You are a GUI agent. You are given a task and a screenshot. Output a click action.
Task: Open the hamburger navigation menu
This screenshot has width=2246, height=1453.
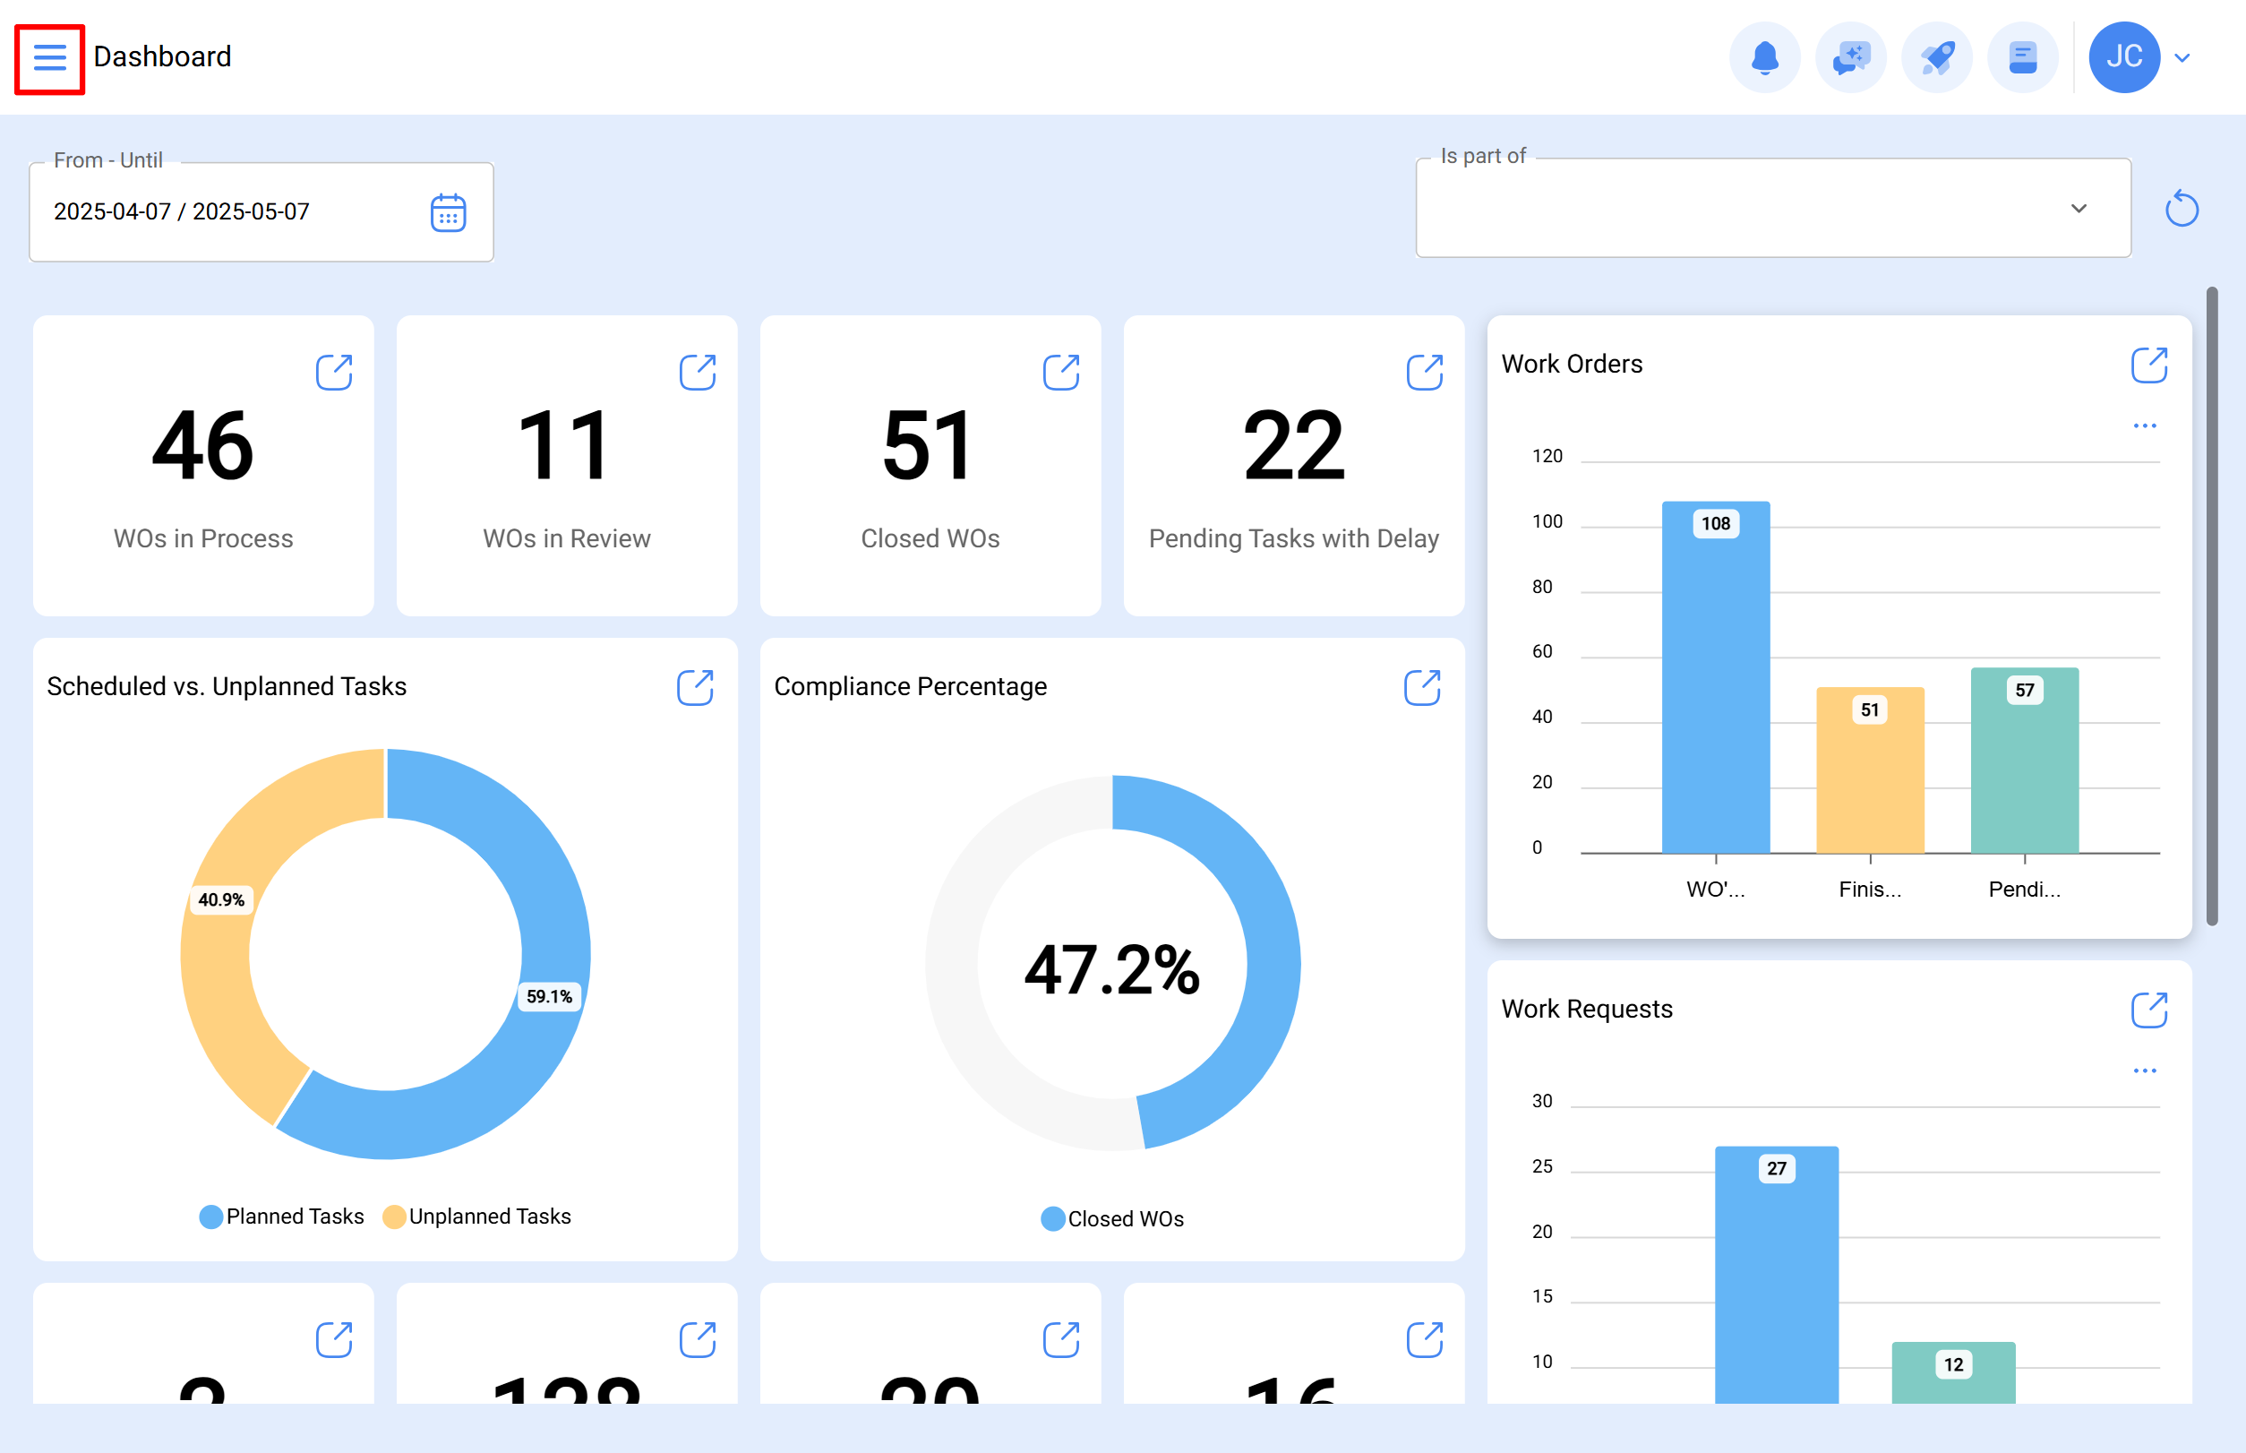pos(49,57)
